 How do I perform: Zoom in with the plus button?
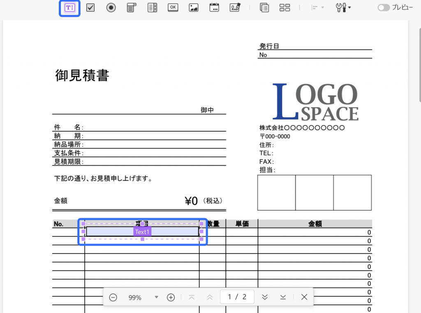point(171,297)
